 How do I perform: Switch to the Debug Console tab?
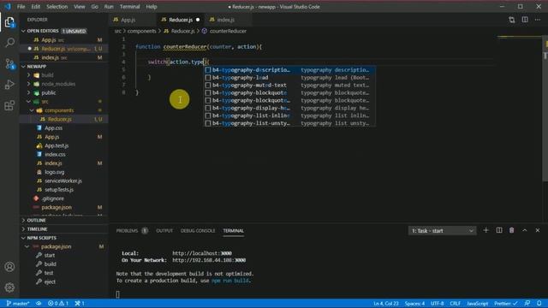[198, 230]
